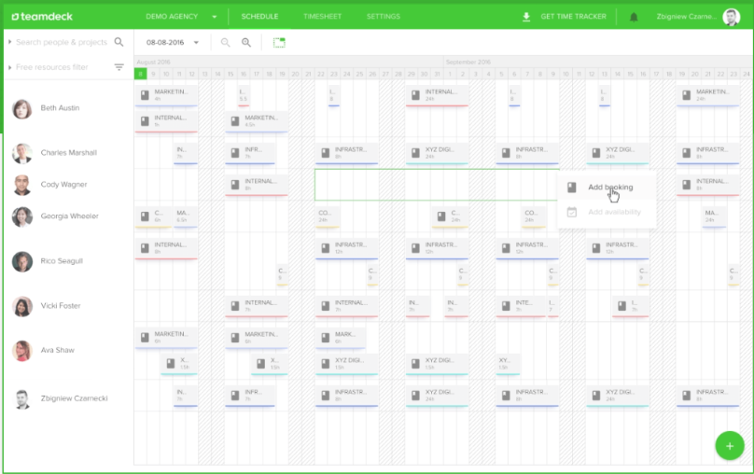
Task: Open Beth Austin's last MARKETIN... 24h booking
Action: click(x=707, y=95)
